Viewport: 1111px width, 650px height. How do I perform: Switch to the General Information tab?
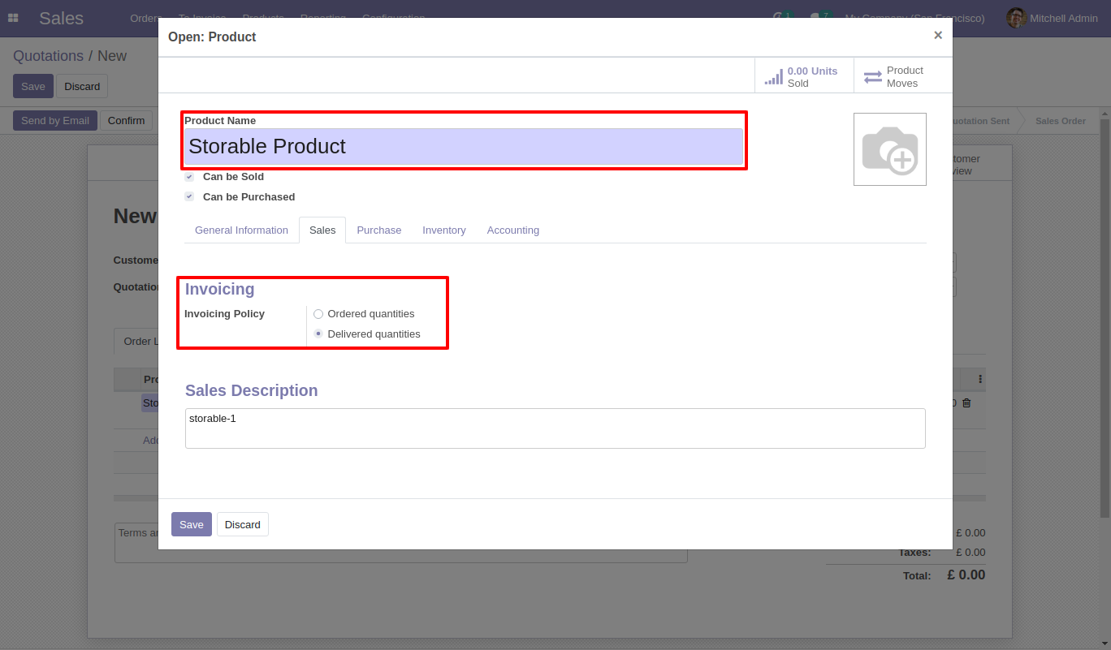pos(241,230)
